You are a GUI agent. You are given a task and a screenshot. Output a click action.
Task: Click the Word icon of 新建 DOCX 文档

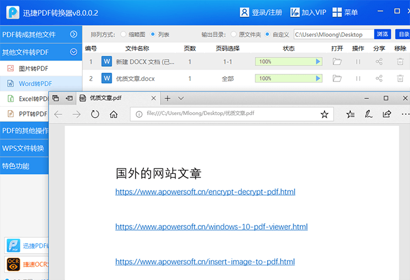(107, 62)
